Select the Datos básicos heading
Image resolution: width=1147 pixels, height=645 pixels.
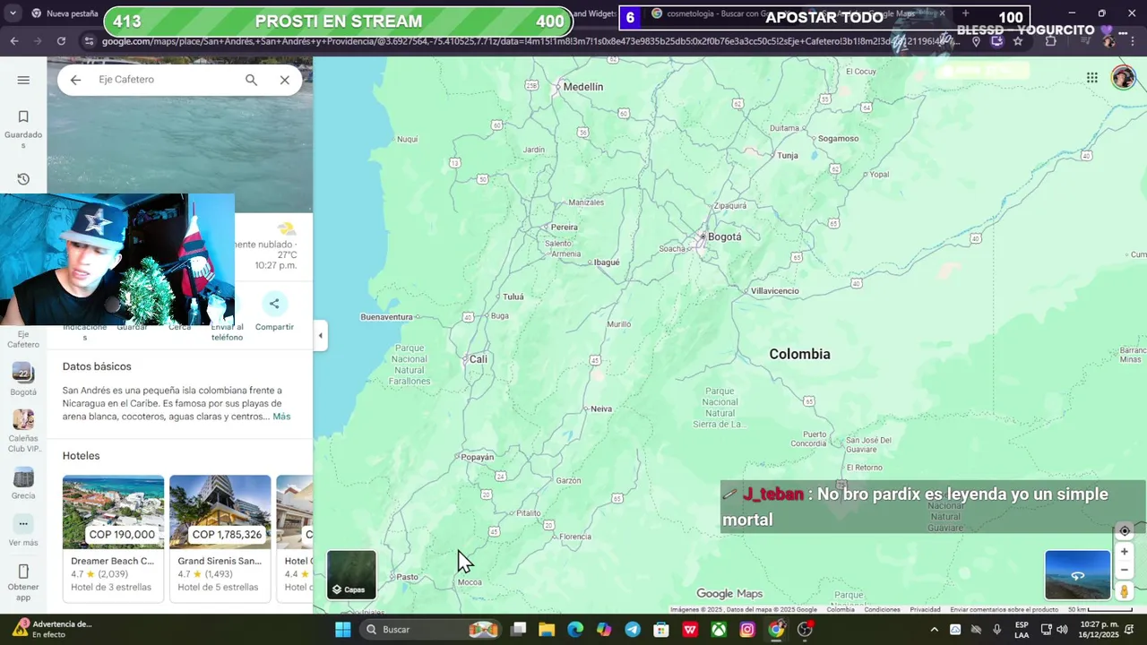[97, 366]
